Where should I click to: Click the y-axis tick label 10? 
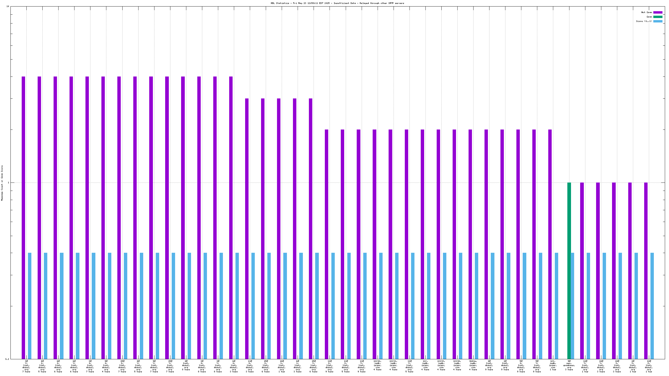coord(8,6)
